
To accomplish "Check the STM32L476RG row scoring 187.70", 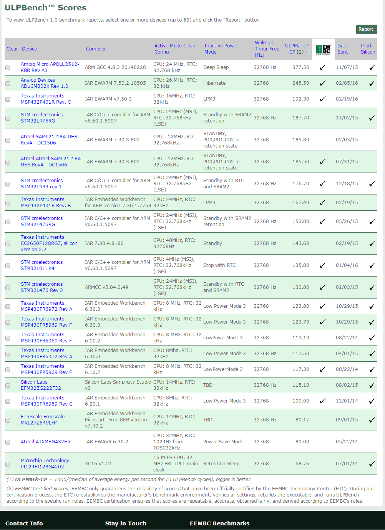I will (8, 118).
